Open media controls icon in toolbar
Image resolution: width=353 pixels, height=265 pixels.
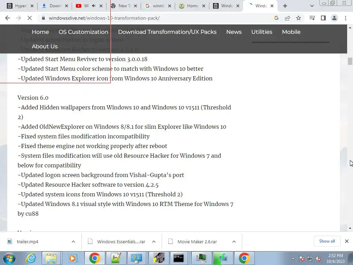pyautogui.click(x=312, y=18)
